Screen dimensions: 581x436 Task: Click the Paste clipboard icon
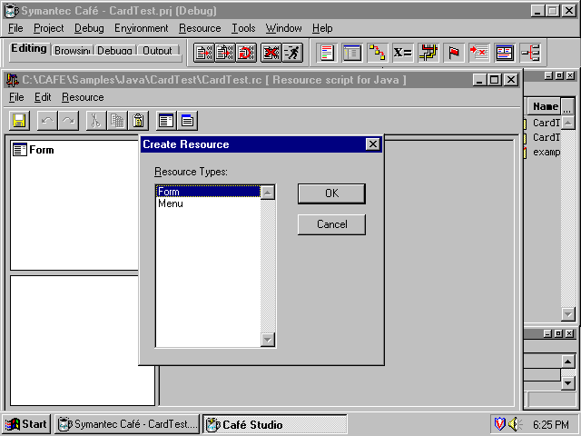click(x=138, y=121)
